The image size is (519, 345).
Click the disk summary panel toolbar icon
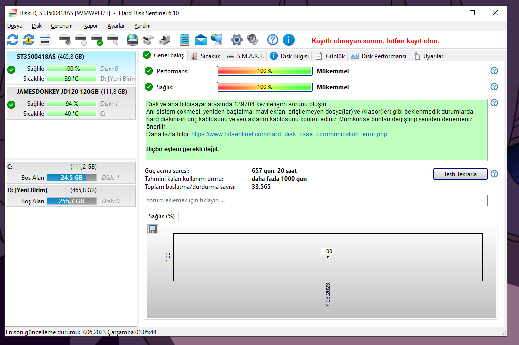pos(44,40)
